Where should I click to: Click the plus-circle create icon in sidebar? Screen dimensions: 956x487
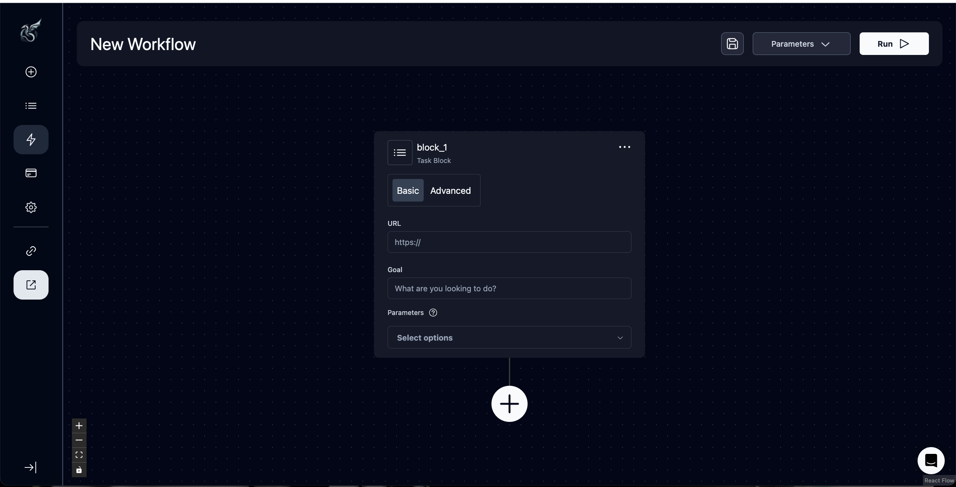click(31, 72)
